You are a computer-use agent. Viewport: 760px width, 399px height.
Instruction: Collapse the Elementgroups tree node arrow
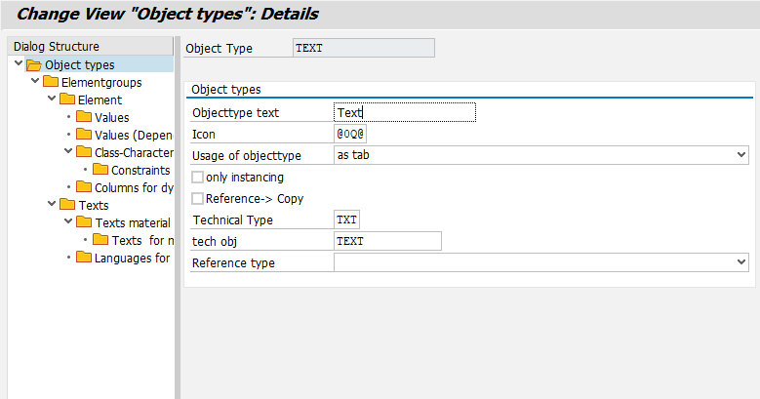coord(36,83)
